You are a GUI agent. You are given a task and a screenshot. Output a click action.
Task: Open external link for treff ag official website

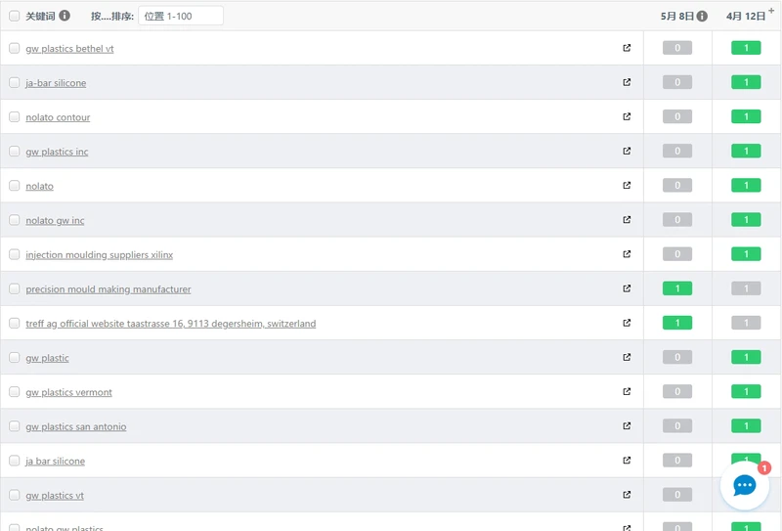(627, 324)
